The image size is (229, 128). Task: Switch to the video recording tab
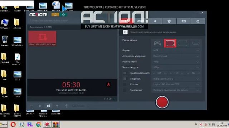126,21
